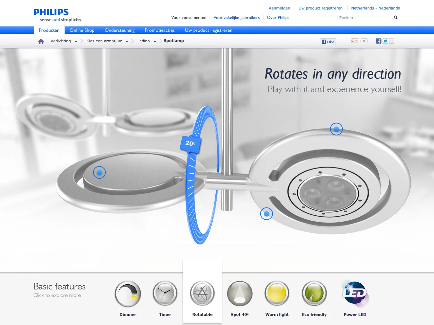The image size is (434, 325).
Task: Toggle the upper hotspot on the right lamp
Action: (336, 129)
